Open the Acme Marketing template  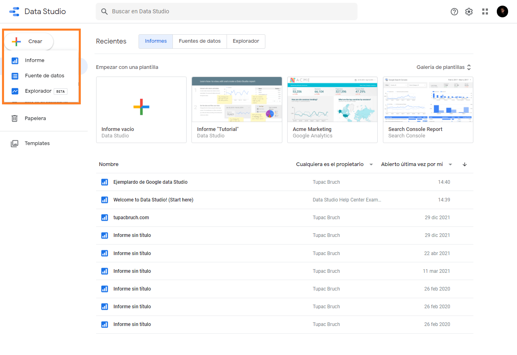coord(332,110)
